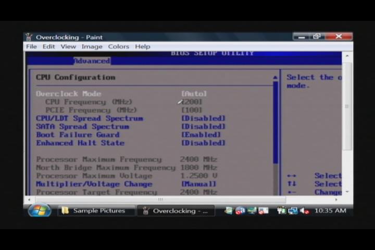Click North Bridge Maximum Frequency label
The width and height of the screenshot is (375, 250).
pos(106,168)
